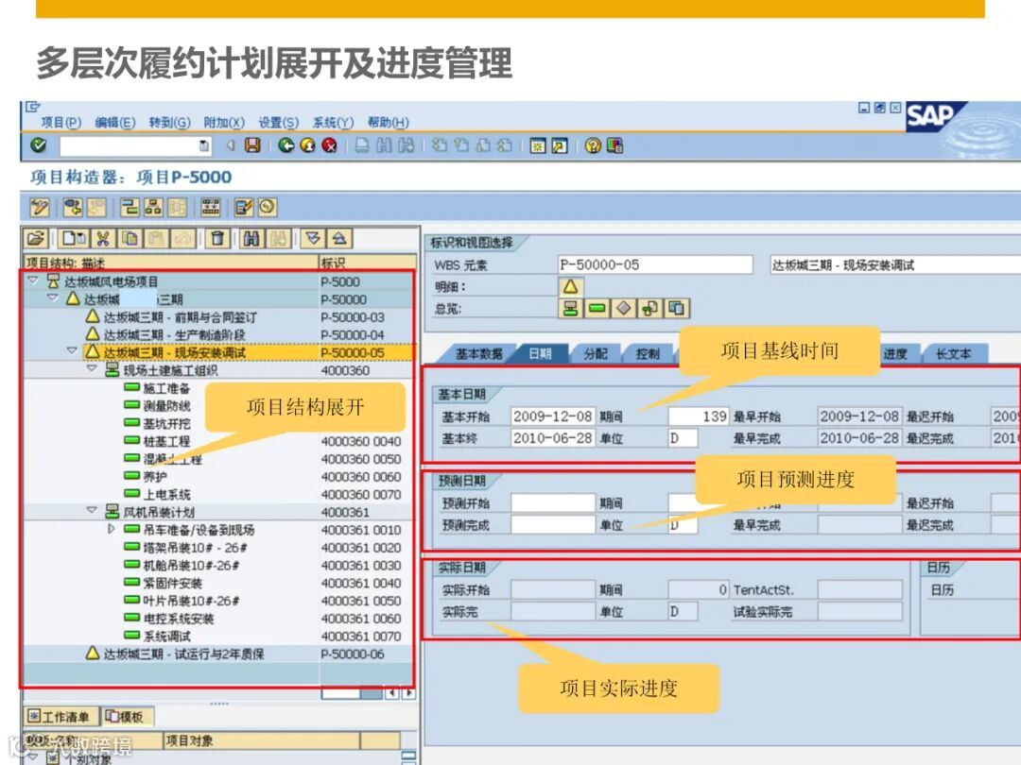Screen dimensions: 1021x765
Task: Click the horizontal scrollbar right arrow in tree
Action: pos(408,693)
